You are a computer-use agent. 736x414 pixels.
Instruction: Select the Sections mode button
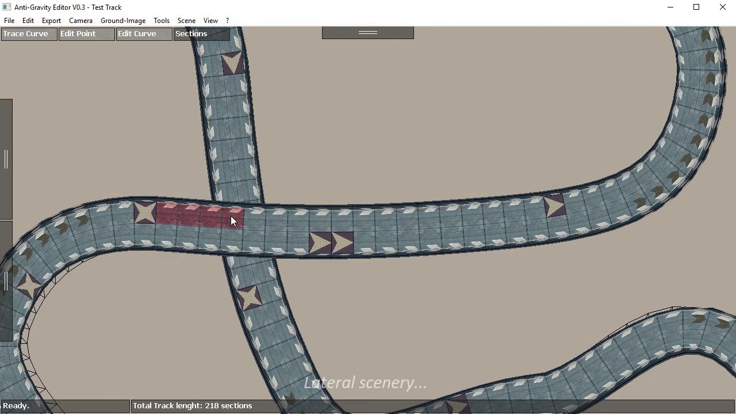[201, 34]
